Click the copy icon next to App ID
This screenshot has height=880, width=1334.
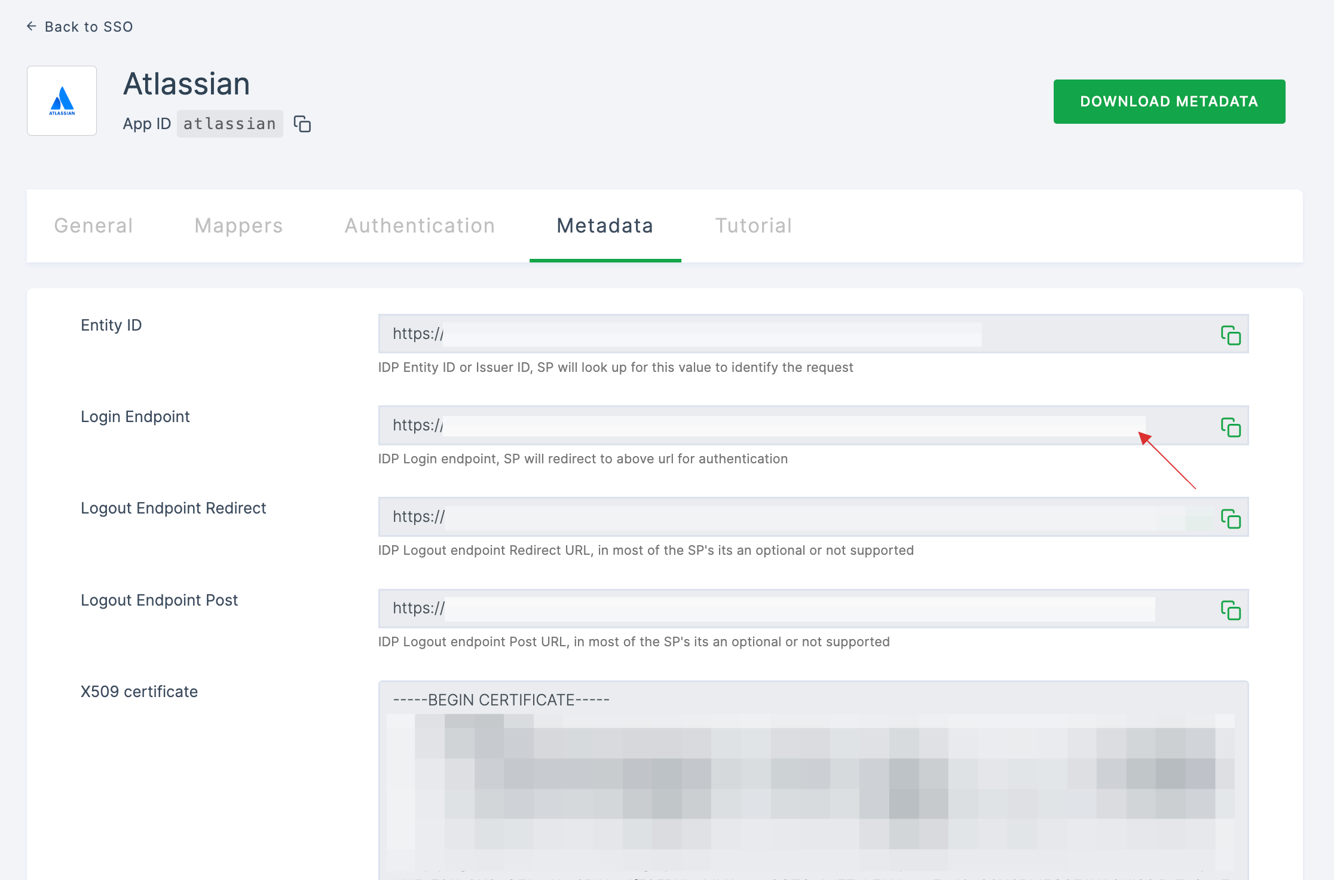tap(302, 124)
